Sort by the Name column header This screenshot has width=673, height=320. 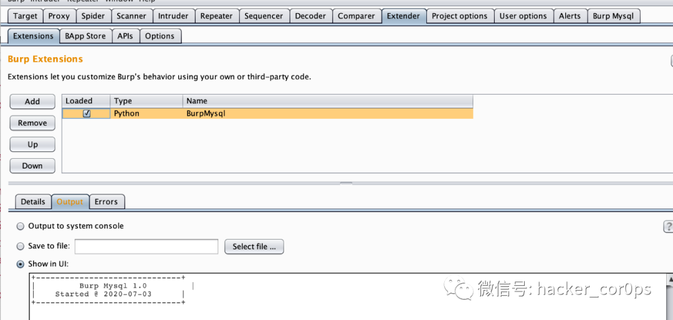[x=328, y=101]
